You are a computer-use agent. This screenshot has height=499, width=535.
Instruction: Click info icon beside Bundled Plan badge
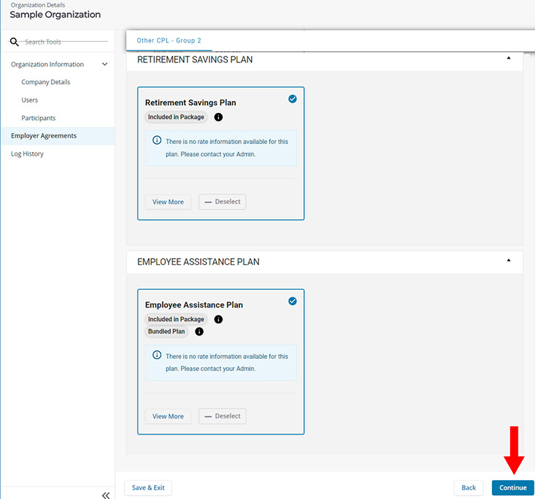[199, 332]
